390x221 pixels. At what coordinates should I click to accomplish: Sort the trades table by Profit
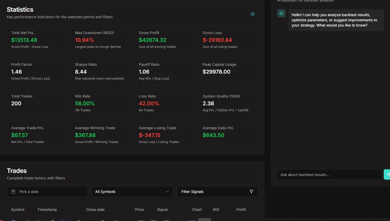pos(241,210)
